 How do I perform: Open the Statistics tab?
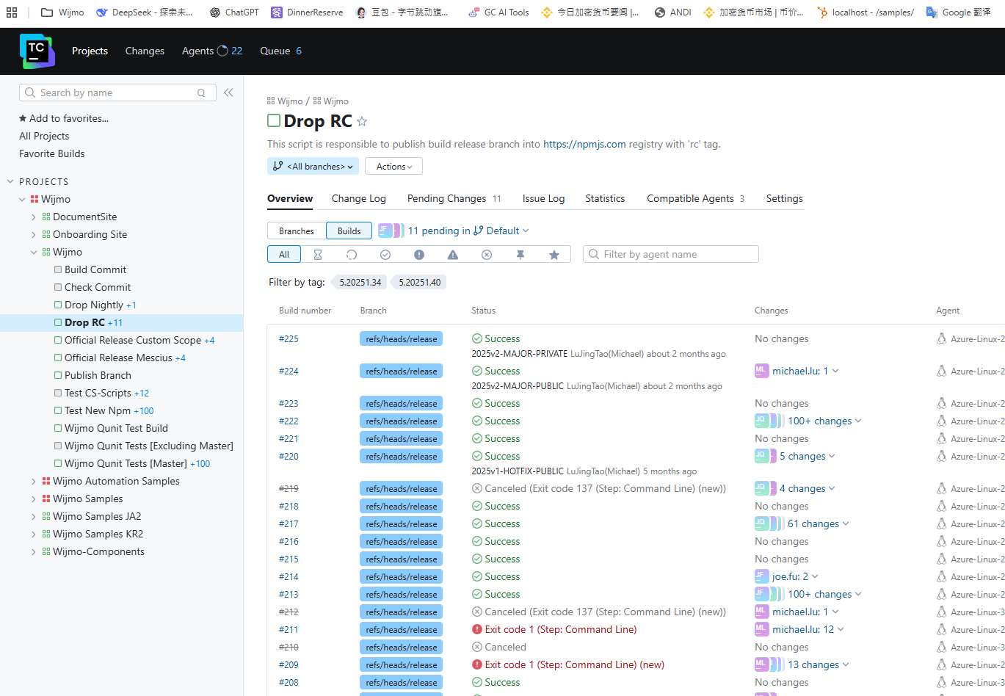click(605, 198)
